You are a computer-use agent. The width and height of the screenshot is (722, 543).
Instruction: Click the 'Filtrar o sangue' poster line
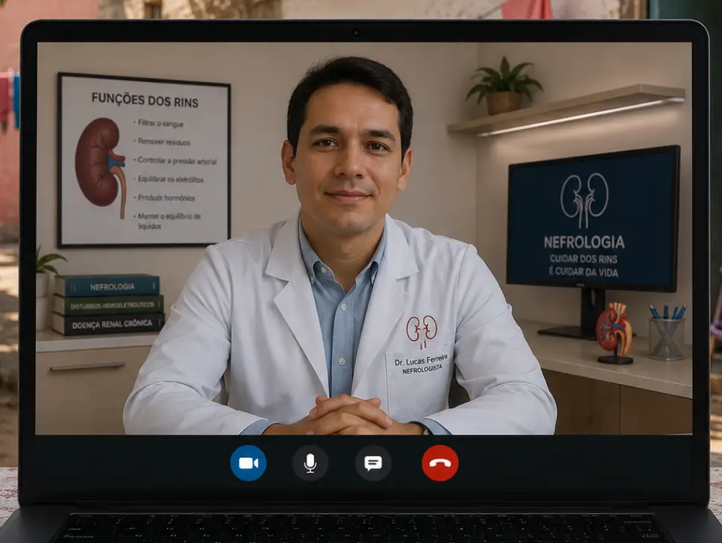(x=160, y=124)
